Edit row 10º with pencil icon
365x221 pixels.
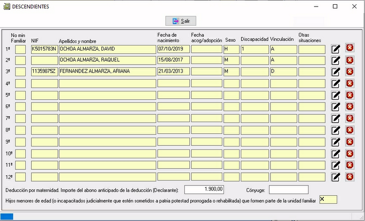[336, 154]
